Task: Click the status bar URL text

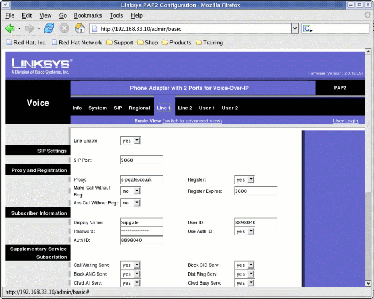Action: [47, 292]
